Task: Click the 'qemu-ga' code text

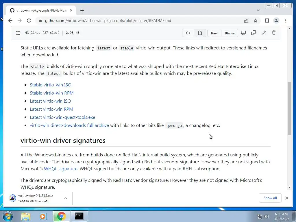Action: click(174, 125)
